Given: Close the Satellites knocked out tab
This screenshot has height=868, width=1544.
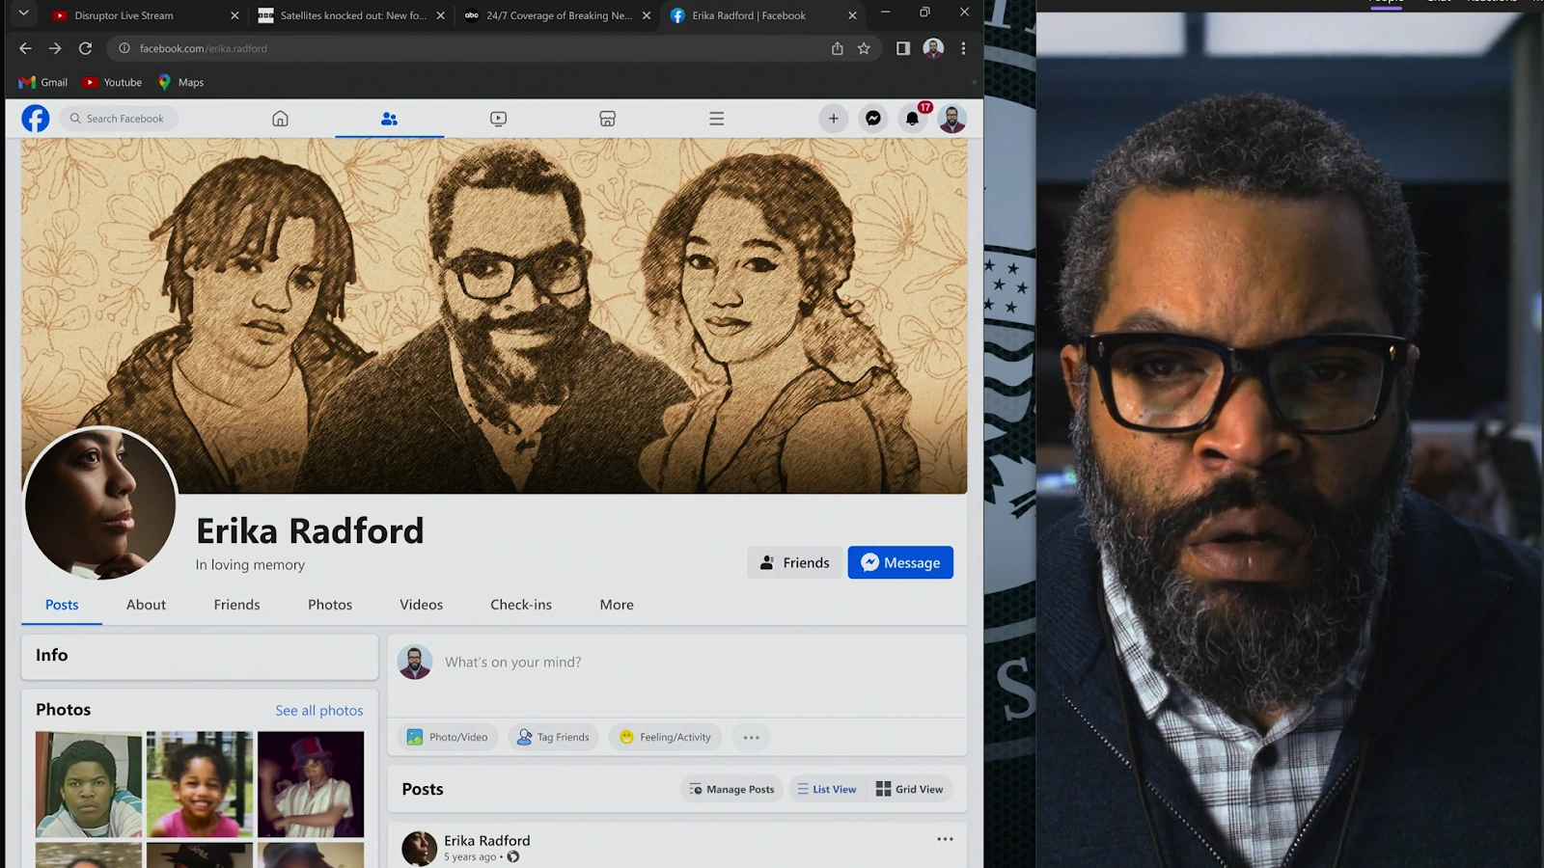Looking at the screenshot, I should pyautogui.click(x=441, y=15).
